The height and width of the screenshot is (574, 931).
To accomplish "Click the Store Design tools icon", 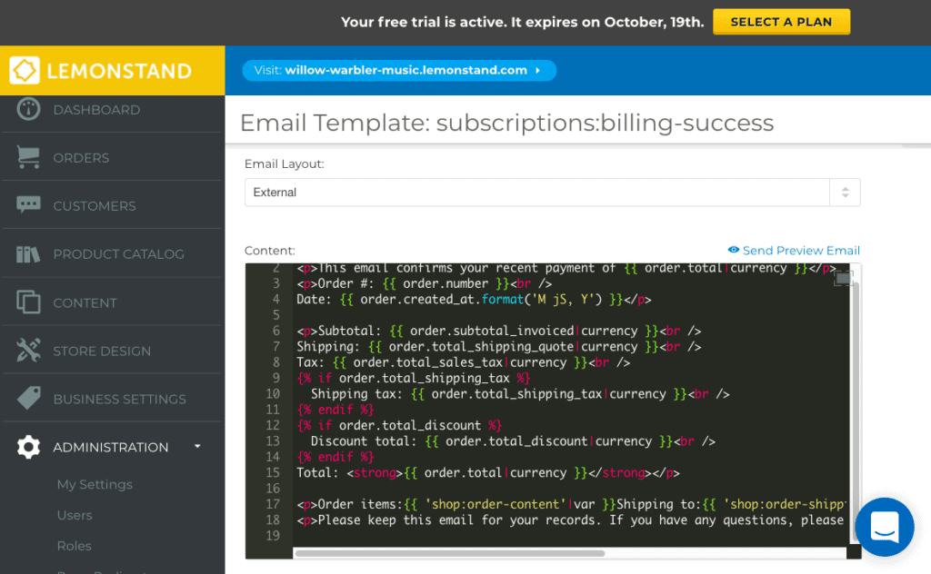I will point(28,351).
